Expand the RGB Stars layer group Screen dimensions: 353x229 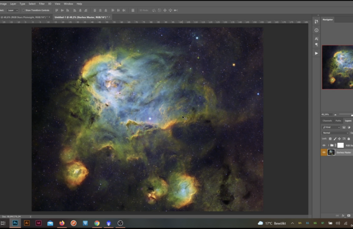(x=329, y=145)
